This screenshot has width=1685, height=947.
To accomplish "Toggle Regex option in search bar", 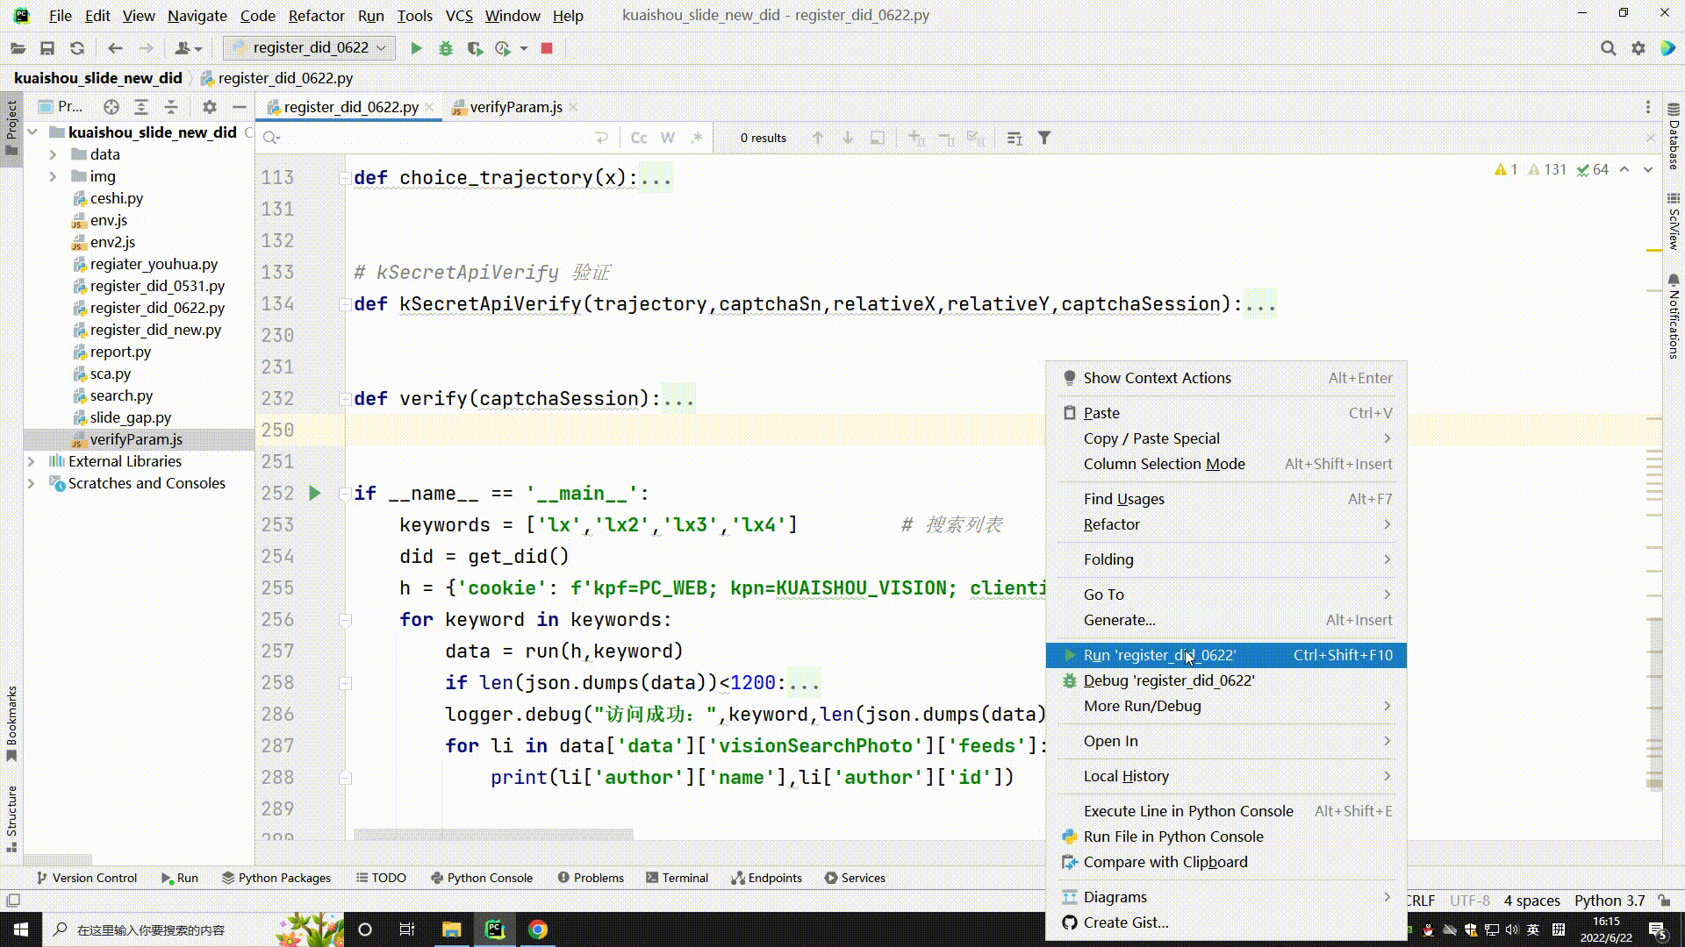I will tap(697, 138).
